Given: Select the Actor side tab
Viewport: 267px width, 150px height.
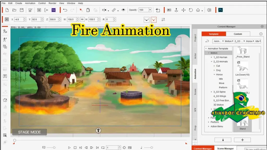Looking at the screenshot, I should click(195, 56).
